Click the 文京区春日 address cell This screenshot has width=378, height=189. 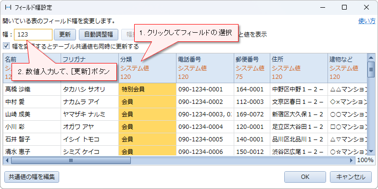(299, 102)
